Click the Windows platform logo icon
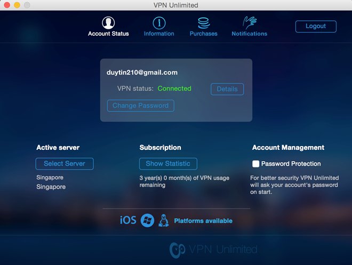The image size is (352, 265). tap(147, 220)
